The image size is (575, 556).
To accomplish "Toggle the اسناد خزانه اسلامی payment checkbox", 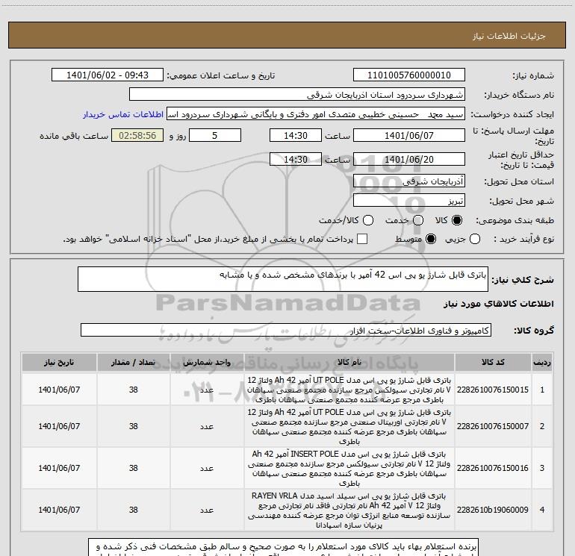I will tap(362, 239).
